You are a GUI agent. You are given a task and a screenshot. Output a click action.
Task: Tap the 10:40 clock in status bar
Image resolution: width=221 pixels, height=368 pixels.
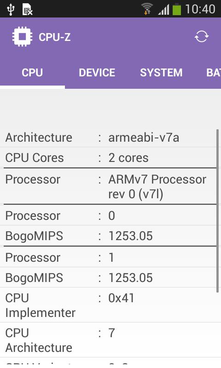coord(200,9)
